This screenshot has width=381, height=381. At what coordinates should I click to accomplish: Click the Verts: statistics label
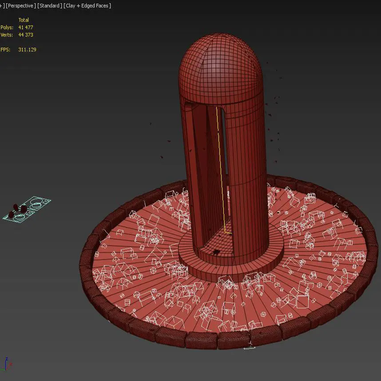pyautogui.click(x=7, y=35)
